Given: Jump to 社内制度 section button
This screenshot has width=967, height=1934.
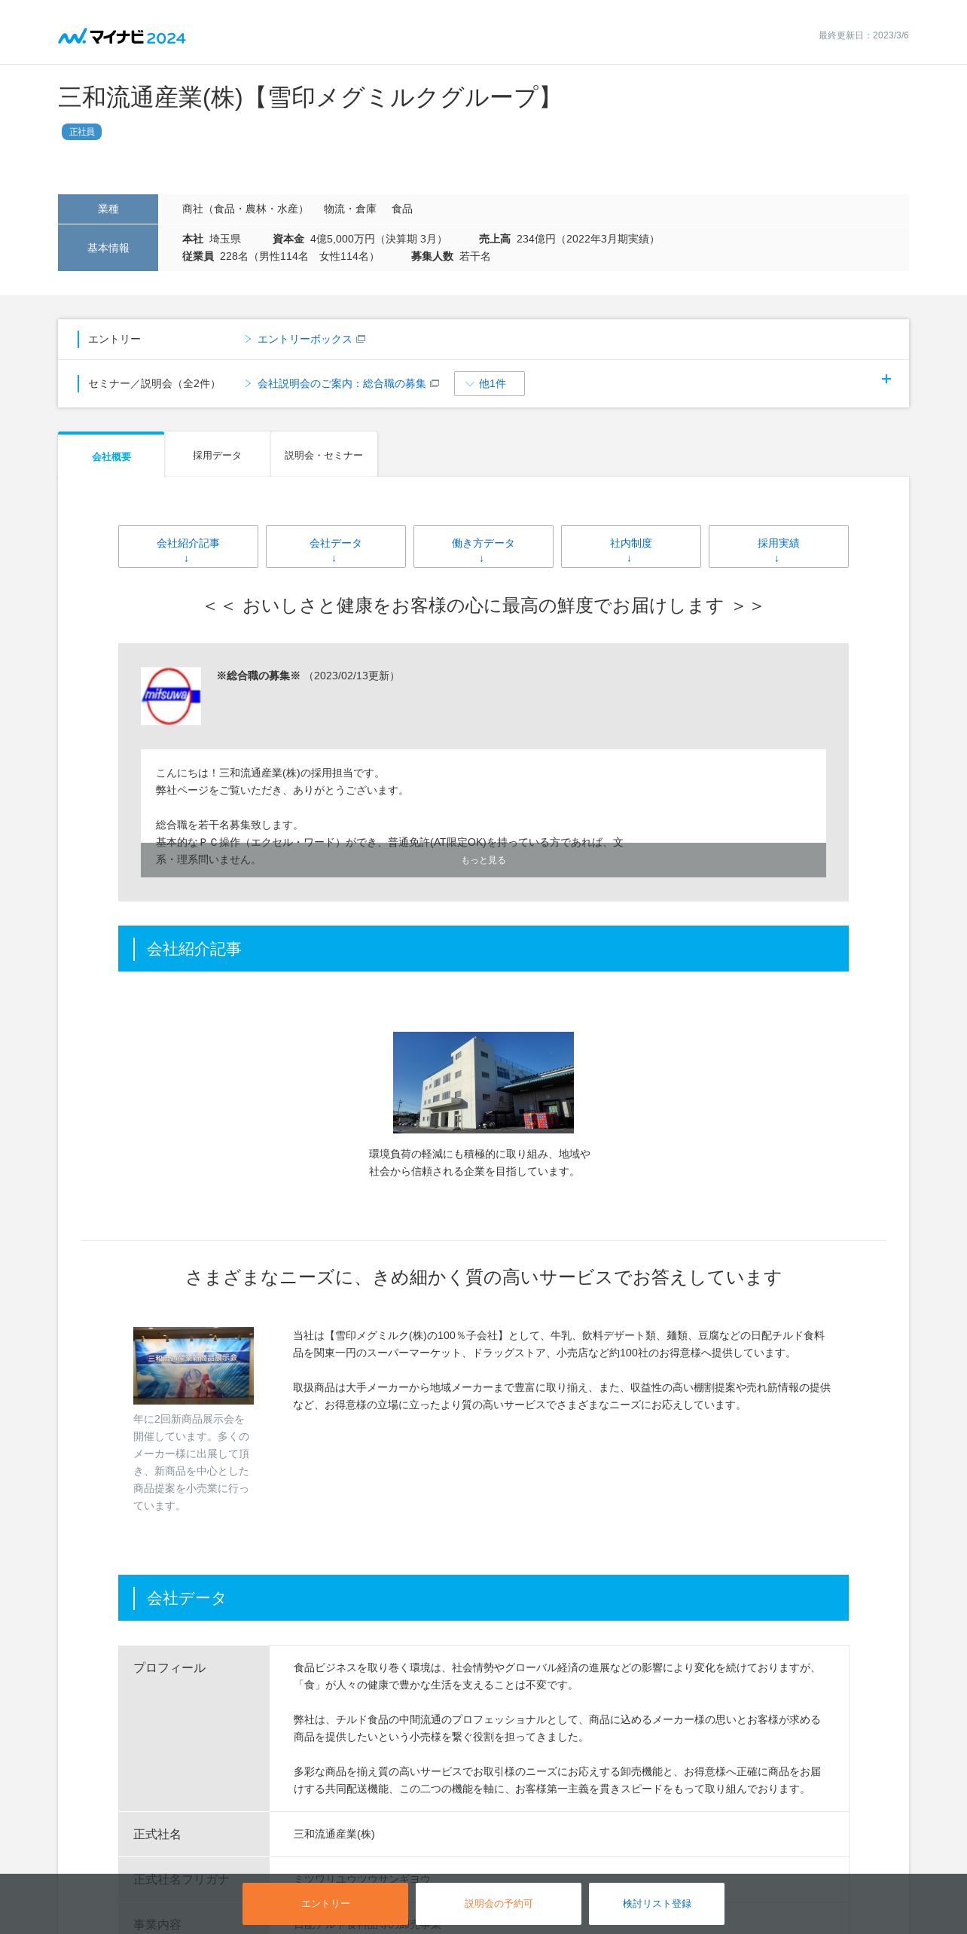Looking at the screenshot, I should click(x=631, y=547).
